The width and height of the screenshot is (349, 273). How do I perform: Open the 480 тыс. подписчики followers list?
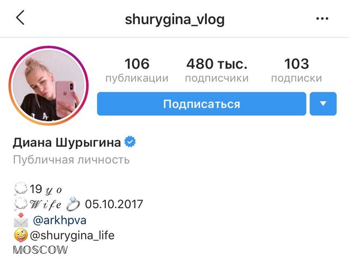[x=217, y=70]
